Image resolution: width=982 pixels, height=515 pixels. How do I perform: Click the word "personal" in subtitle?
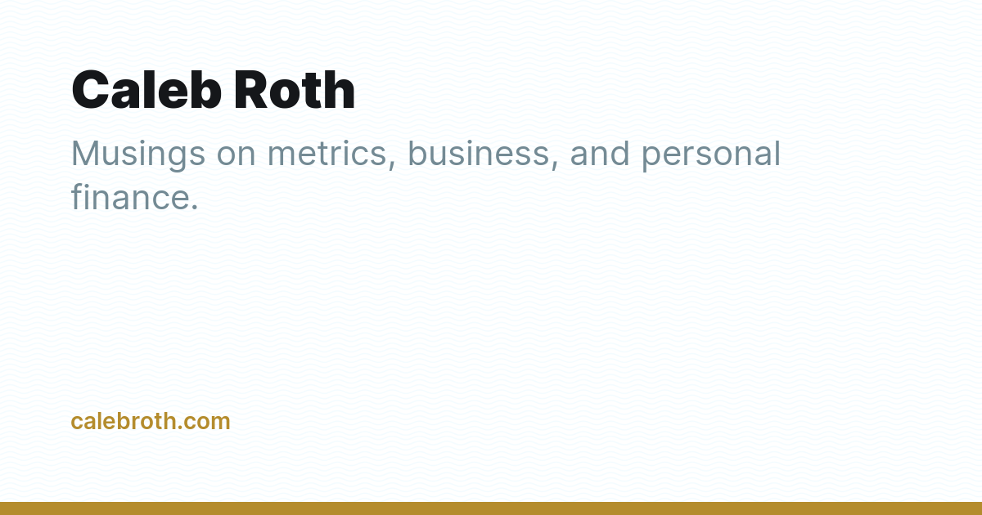[711, 155]
